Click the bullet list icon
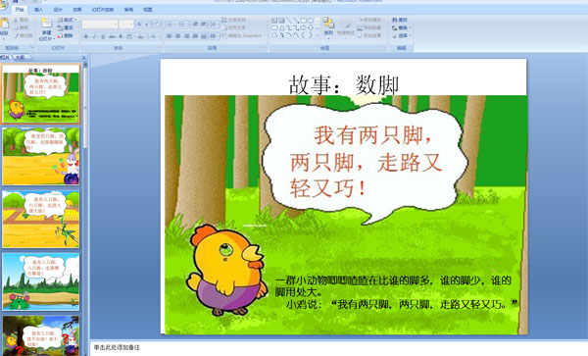Screen dimensions: 588x356 [x=170, y=24]
